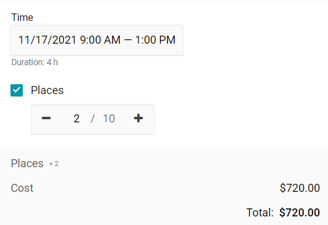
Task: Click the date 11/17/2021 in Time field
Action: [47, 40]
